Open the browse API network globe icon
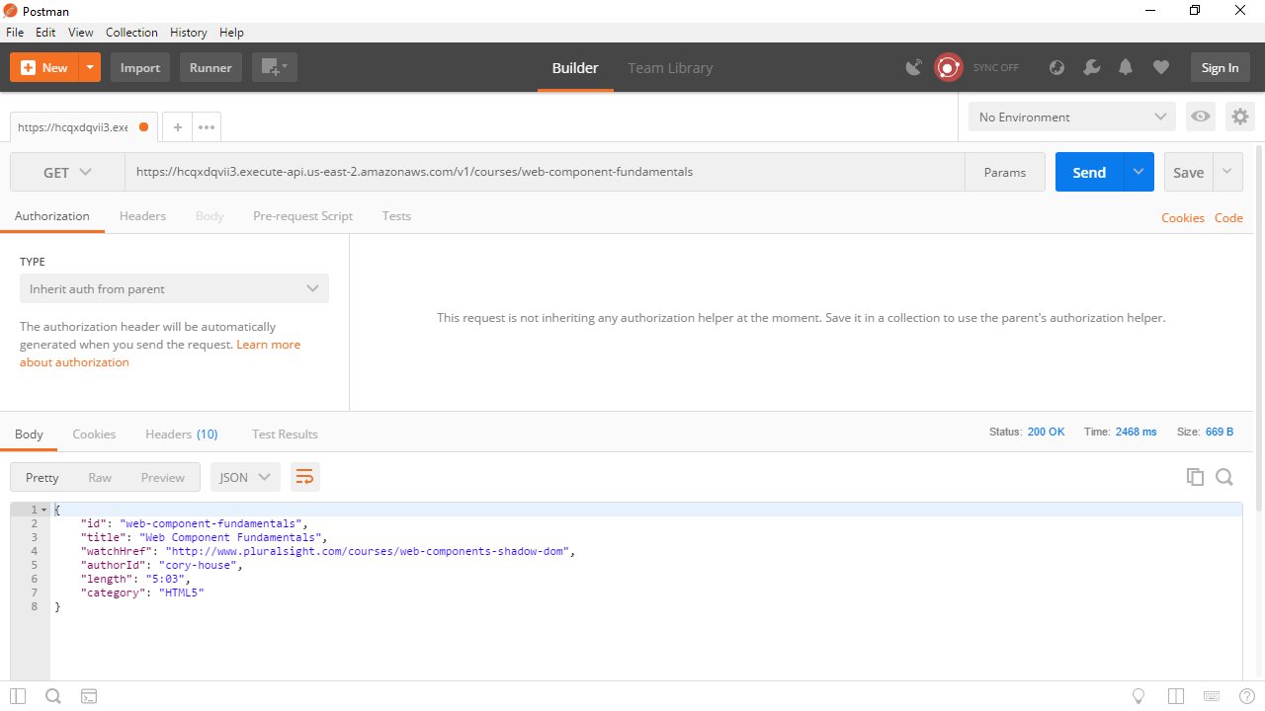Viewport: 1265px width, 711px height. (x=1056, y=67)
